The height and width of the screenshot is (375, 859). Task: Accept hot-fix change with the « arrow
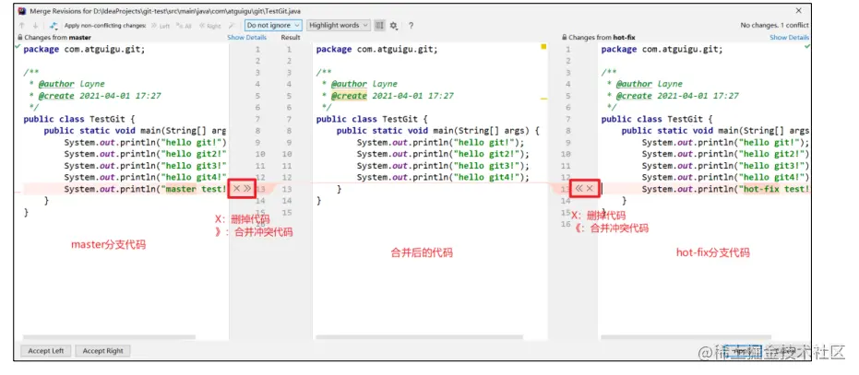coord(579,188)
